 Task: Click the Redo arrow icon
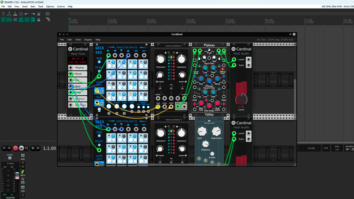click(33, 14)
